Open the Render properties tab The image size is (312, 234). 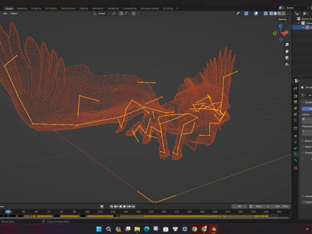point(296,96)
